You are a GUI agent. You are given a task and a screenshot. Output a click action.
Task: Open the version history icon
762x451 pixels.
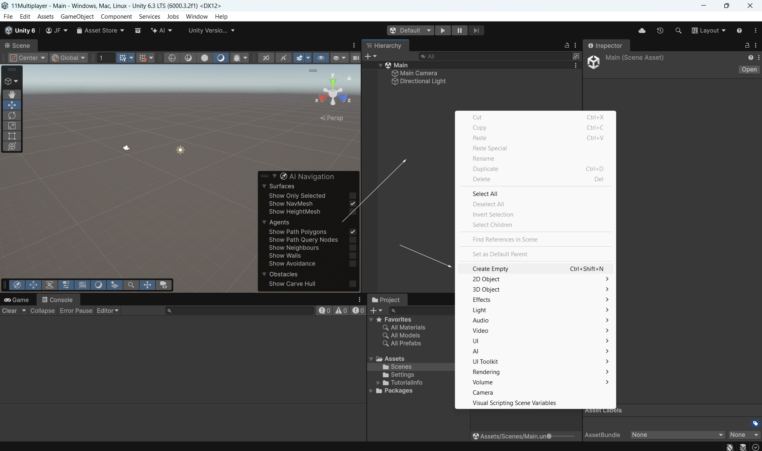click(660, 31)
